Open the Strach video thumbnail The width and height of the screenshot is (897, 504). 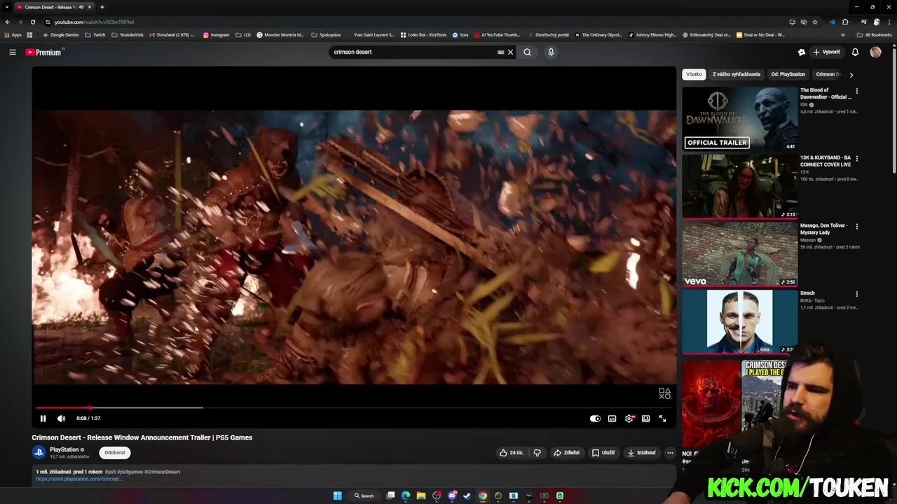click(740, 322)
